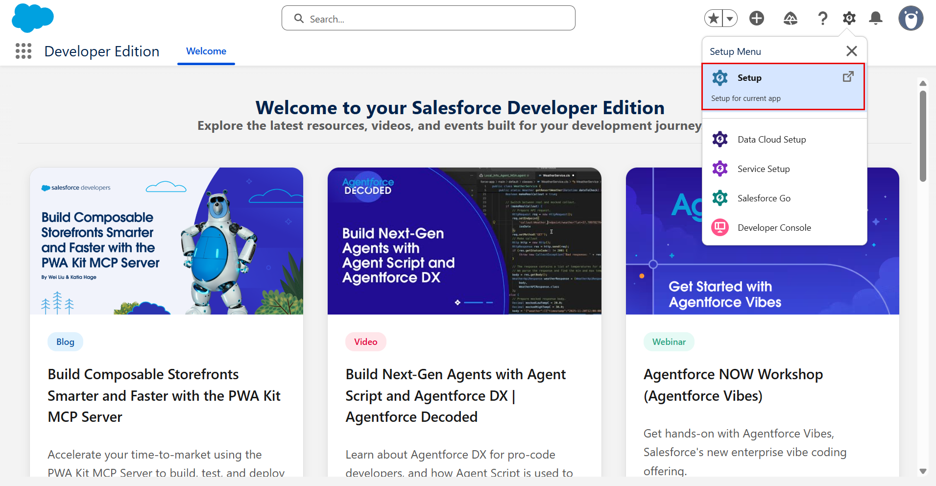This screenshot has width=936, height=486.
Task: Click the Agentforce Decoded video thumbnail
Action: click(x=464, y=241)
